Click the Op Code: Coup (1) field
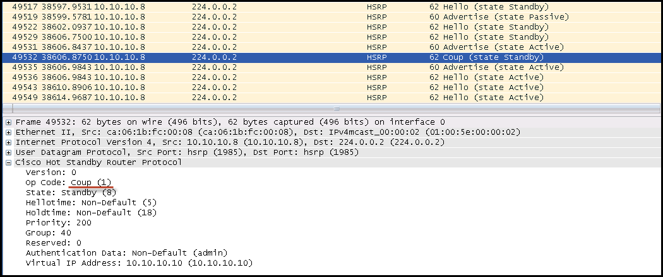663x277 pixels. (68, 183)
